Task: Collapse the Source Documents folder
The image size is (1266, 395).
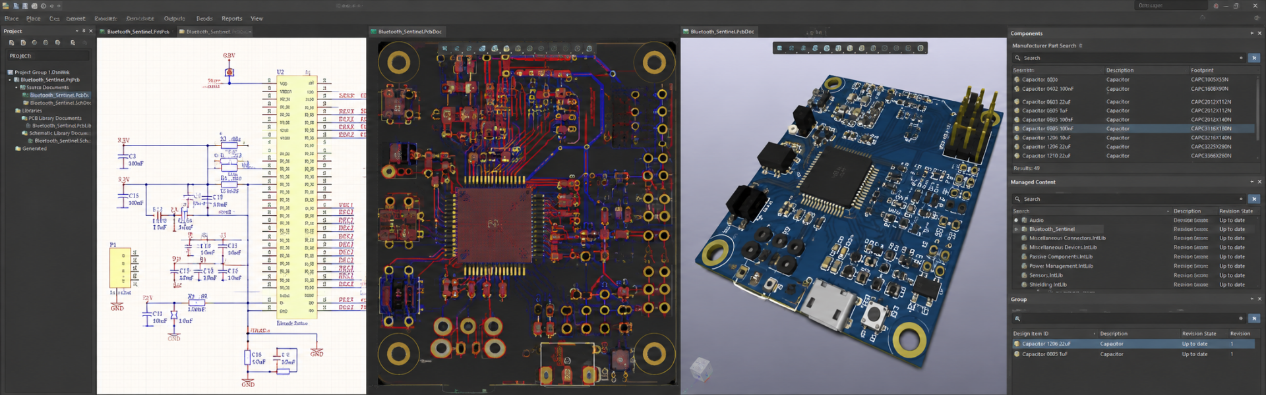Action: 16,87
